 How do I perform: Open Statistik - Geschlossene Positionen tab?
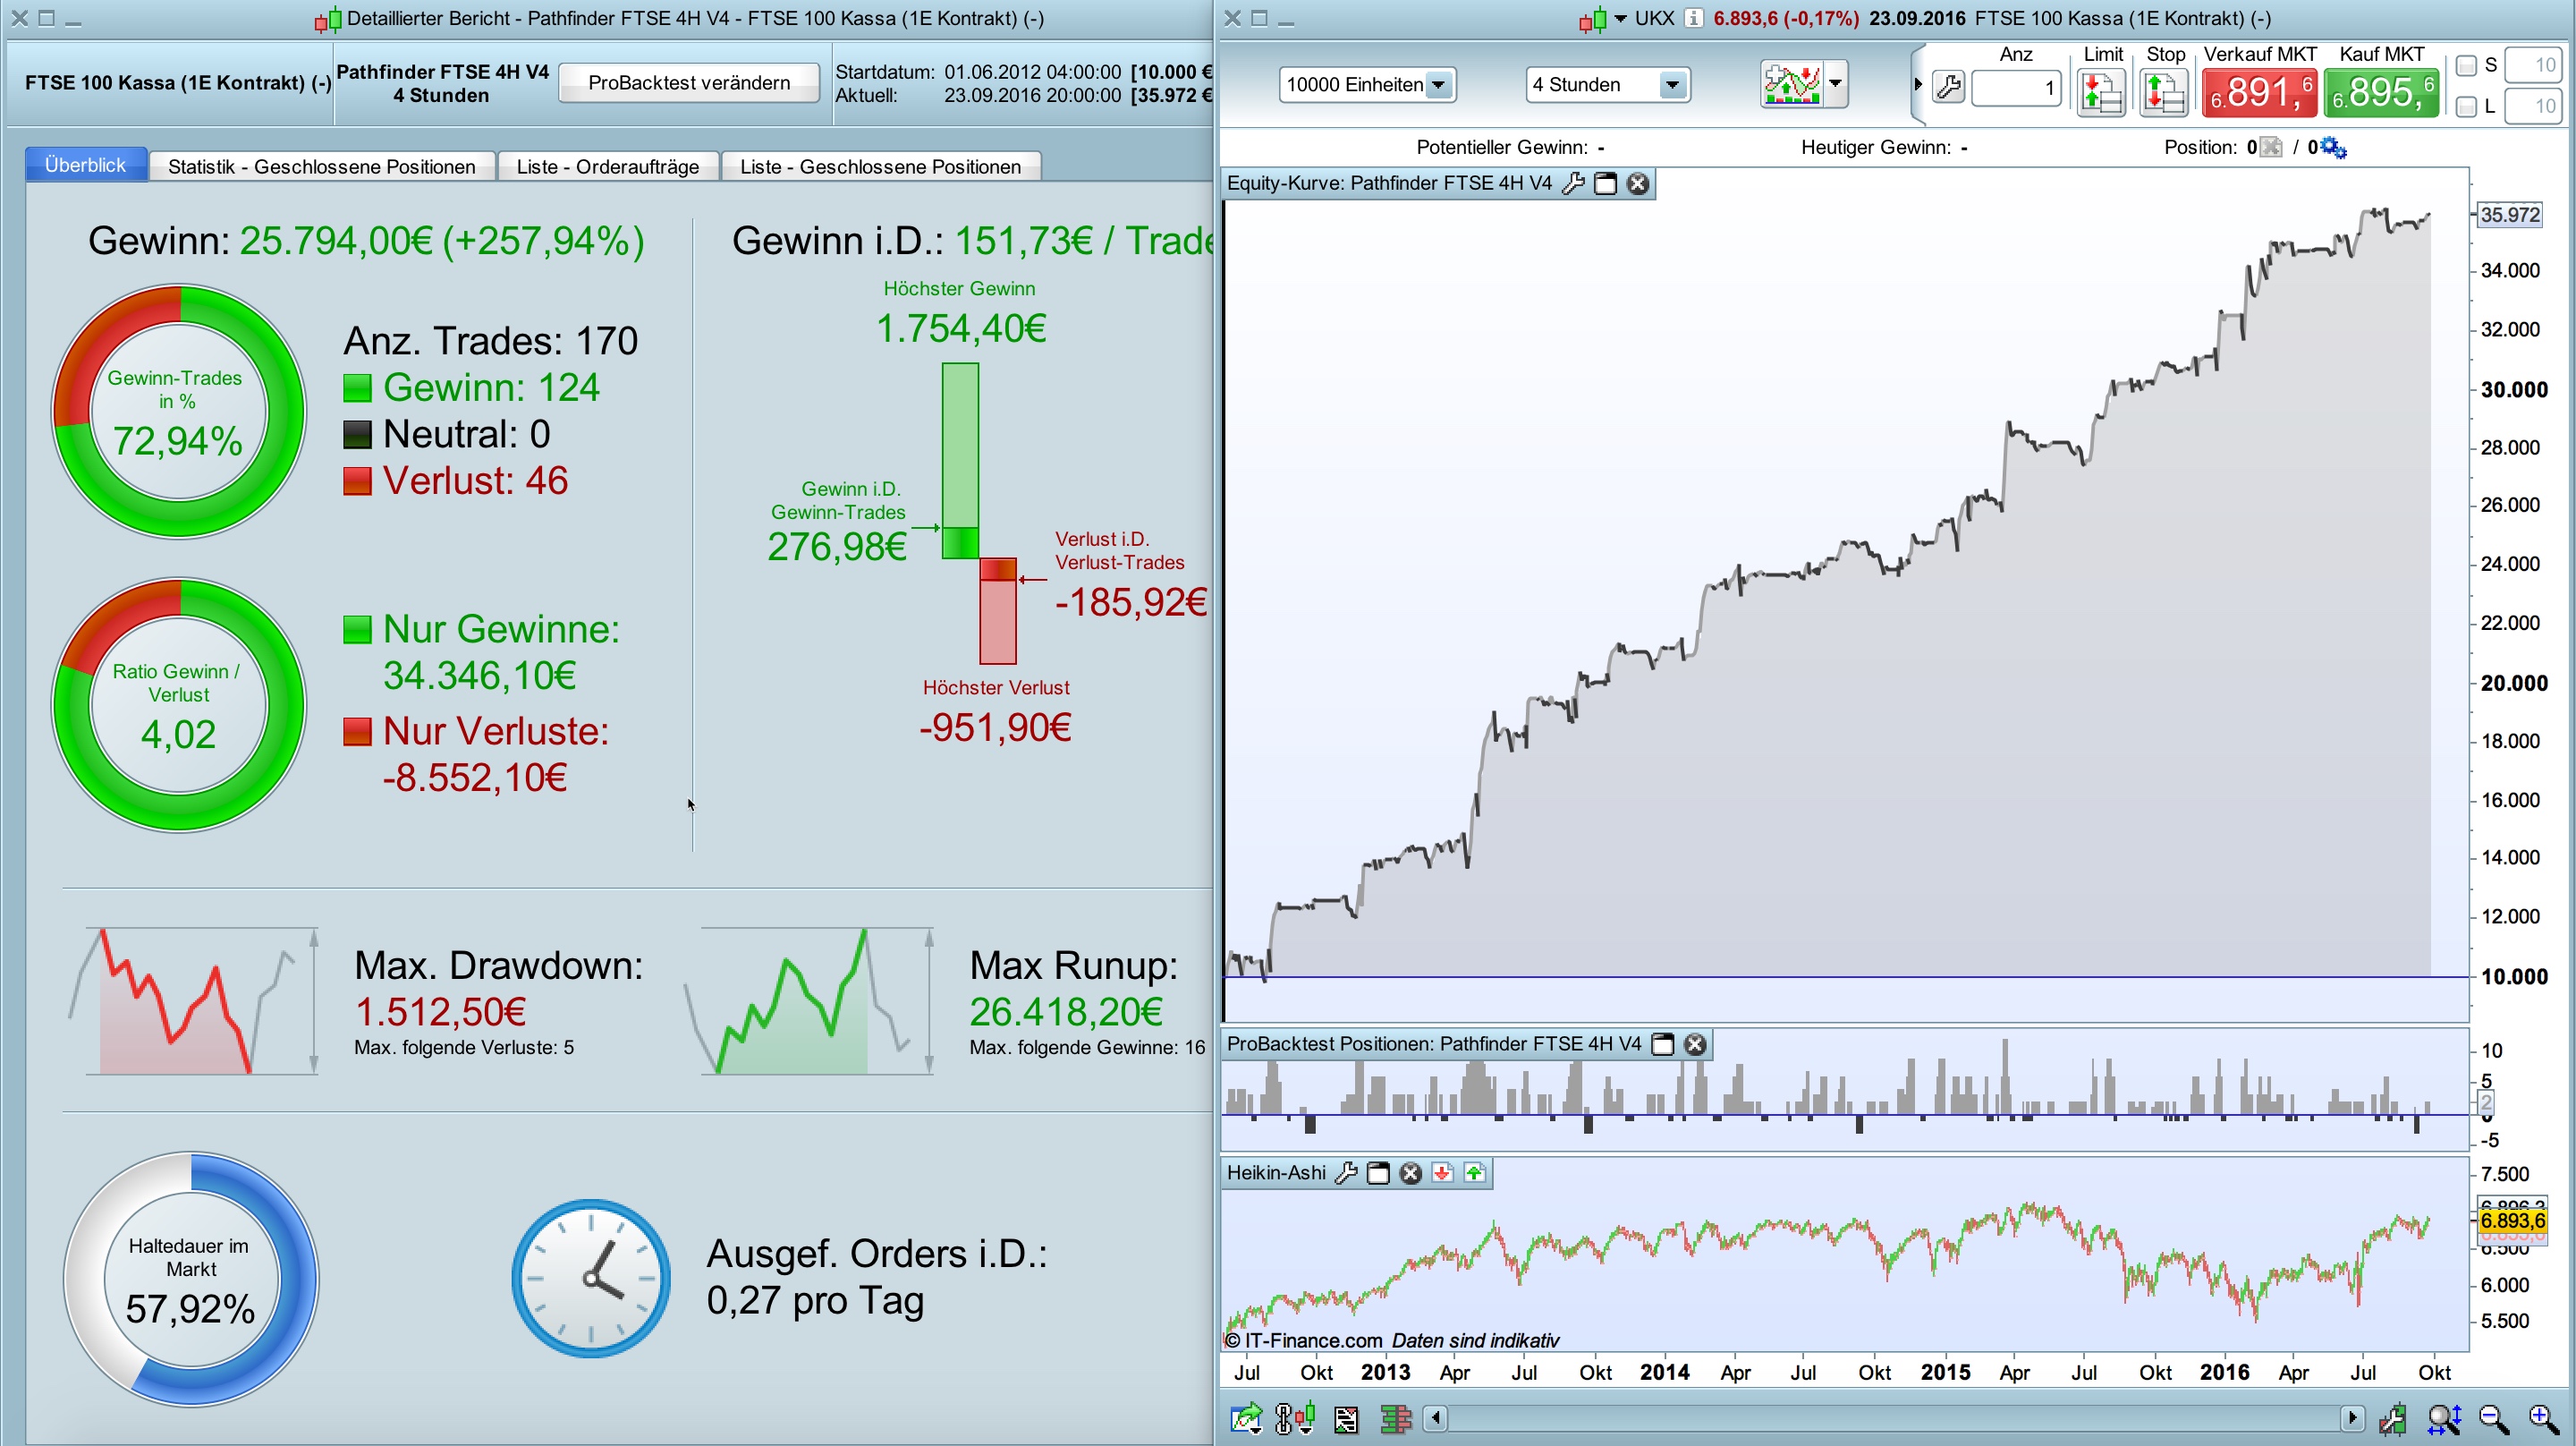click(x=321, y=167)
